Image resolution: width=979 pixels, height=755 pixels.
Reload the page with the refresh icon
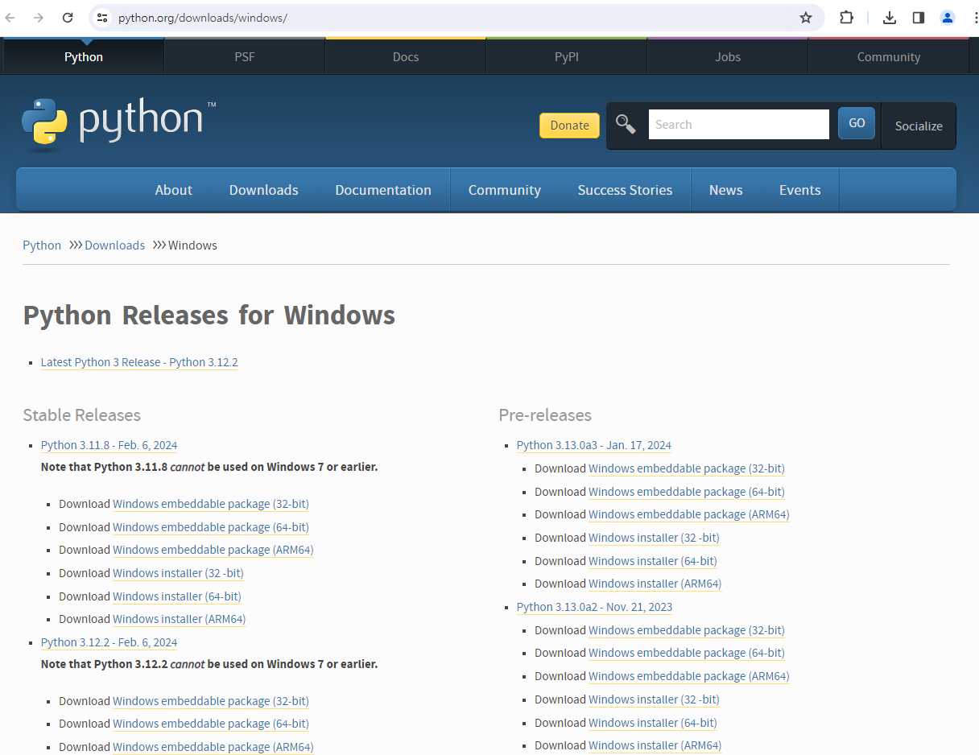coord(68,18)
